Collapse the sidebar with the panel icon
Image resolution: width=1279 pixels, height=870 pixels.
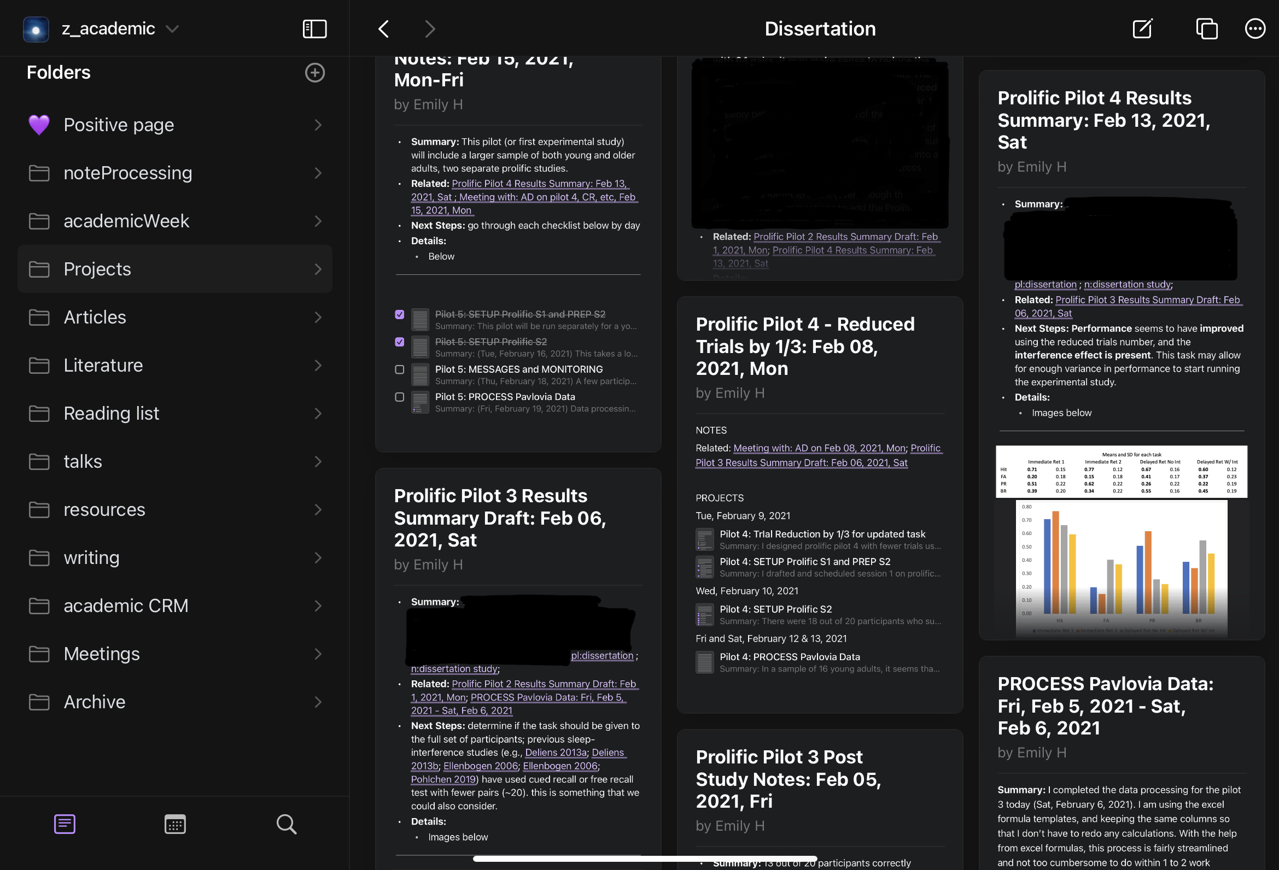click(315, 28)
